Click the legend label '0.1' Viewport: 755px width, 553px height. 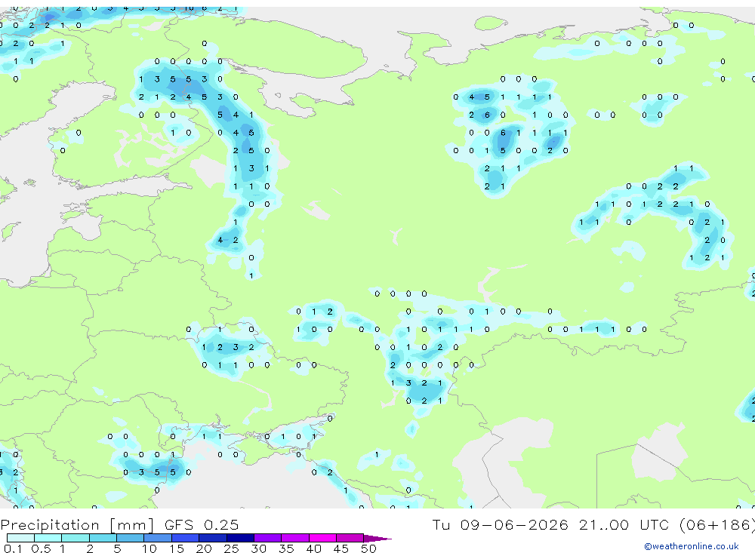(x=13, y=548)
